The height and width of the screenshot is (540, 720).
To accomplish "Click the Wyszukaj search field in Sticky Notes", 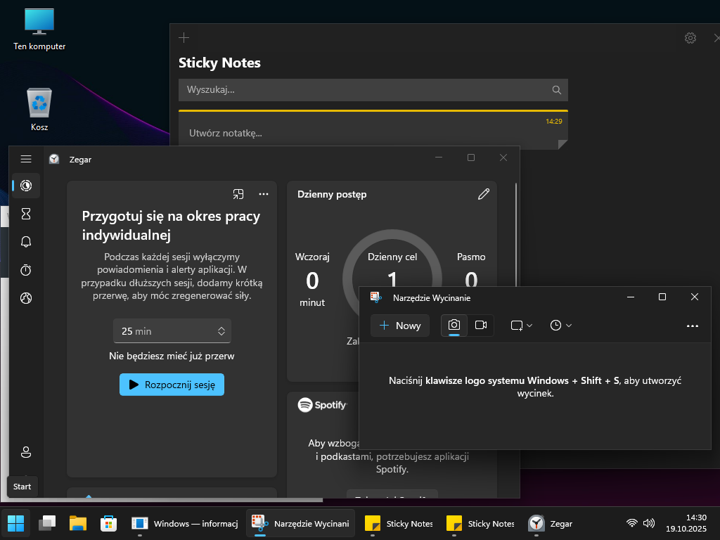I will point(366,90).
